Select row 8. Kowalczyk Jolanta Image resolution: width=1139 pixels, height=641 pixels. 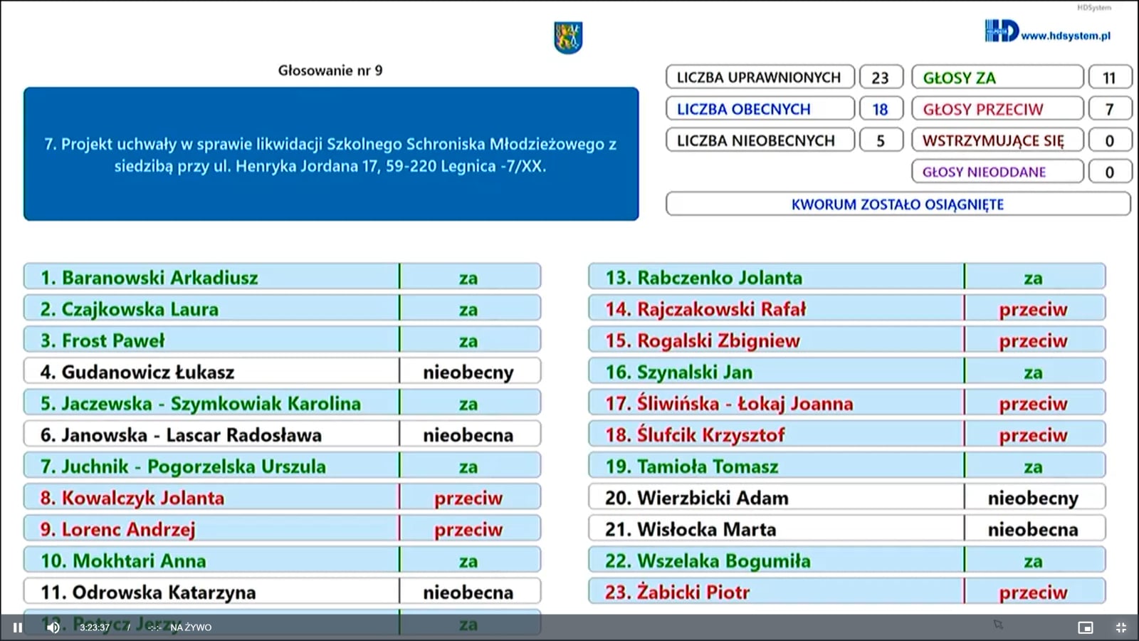click(282, 497)
